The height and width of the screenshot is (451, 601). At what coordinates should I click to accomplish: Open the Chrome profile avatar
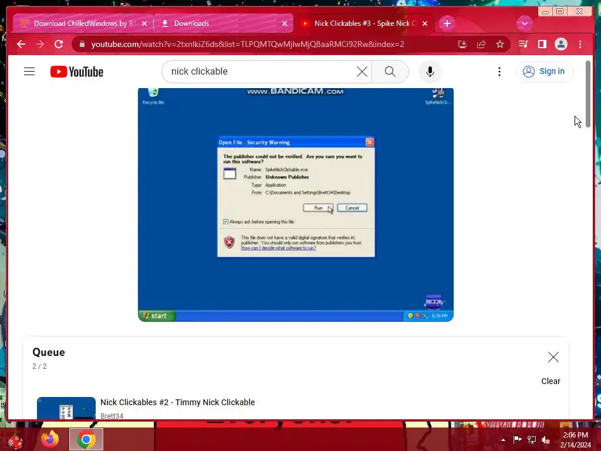tap(561, 44)
